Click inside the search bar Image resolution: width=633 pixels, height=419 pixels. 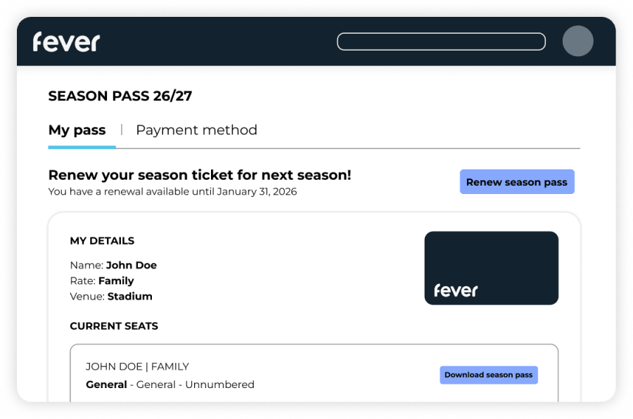(441, 41)
